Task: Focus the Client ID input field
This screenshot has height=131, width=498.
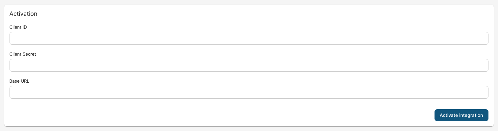Action: 249,38
